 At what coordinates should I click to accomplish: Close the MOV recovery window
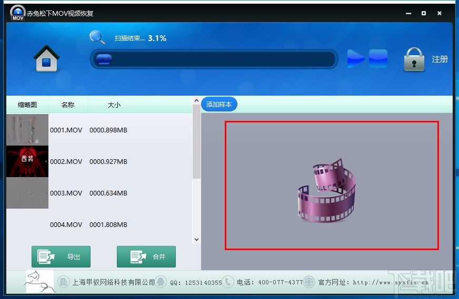click(x=440, y=13)
